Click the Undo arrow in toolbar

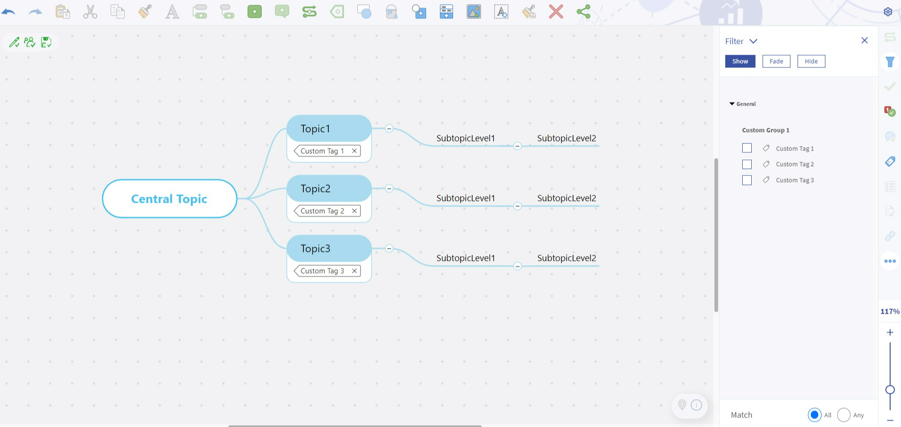(x=9, y=12)
